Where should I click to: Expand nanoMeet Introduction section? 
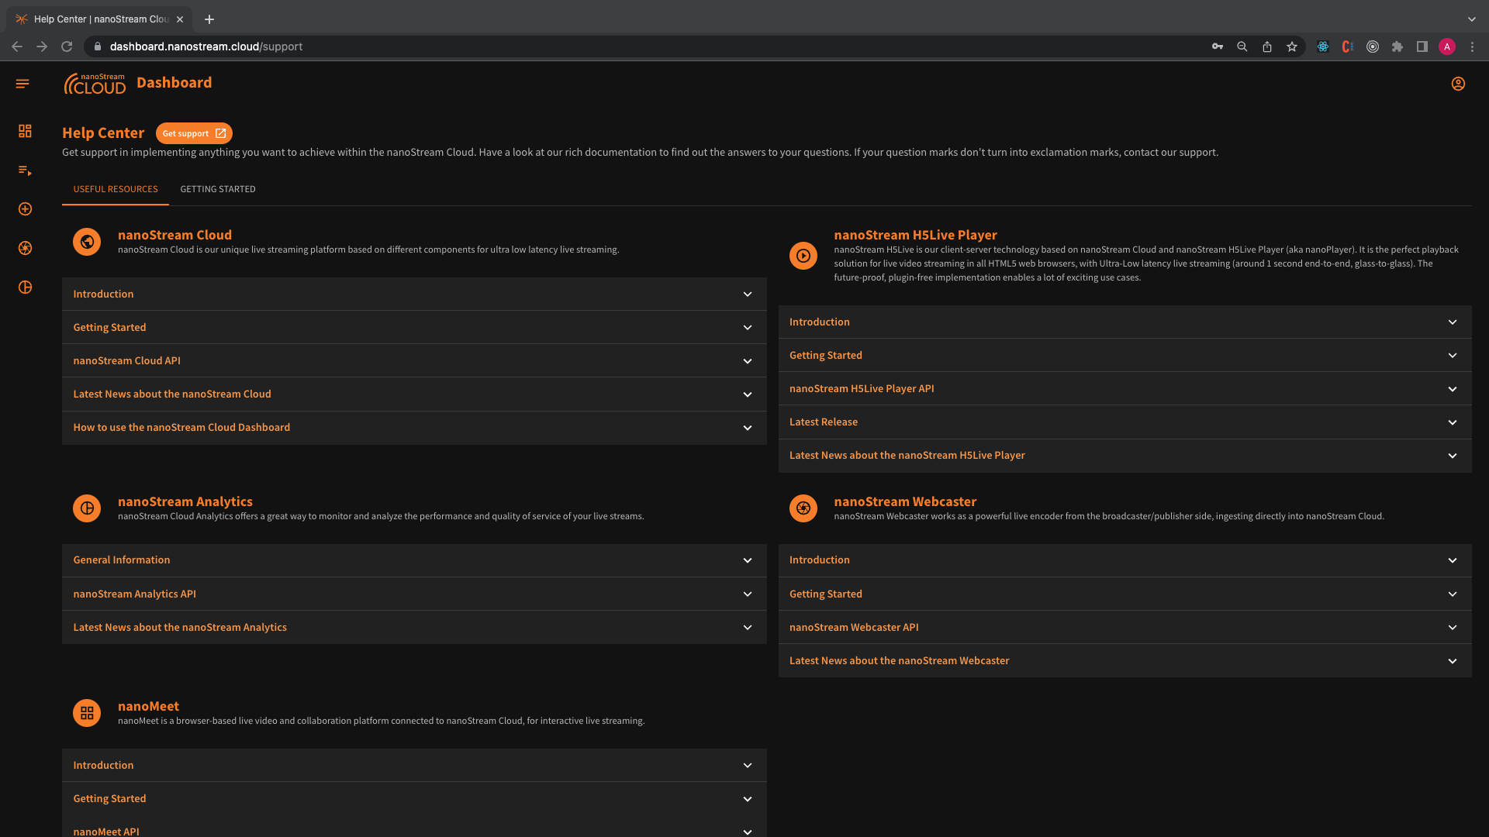(414, 765)
